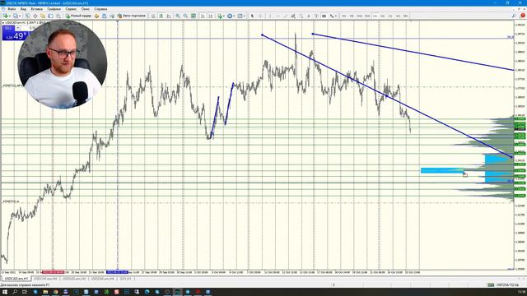This screenshot has width=527, height=296.
Task: Click the new chart toolbar icon
Action: coord(6,16)
